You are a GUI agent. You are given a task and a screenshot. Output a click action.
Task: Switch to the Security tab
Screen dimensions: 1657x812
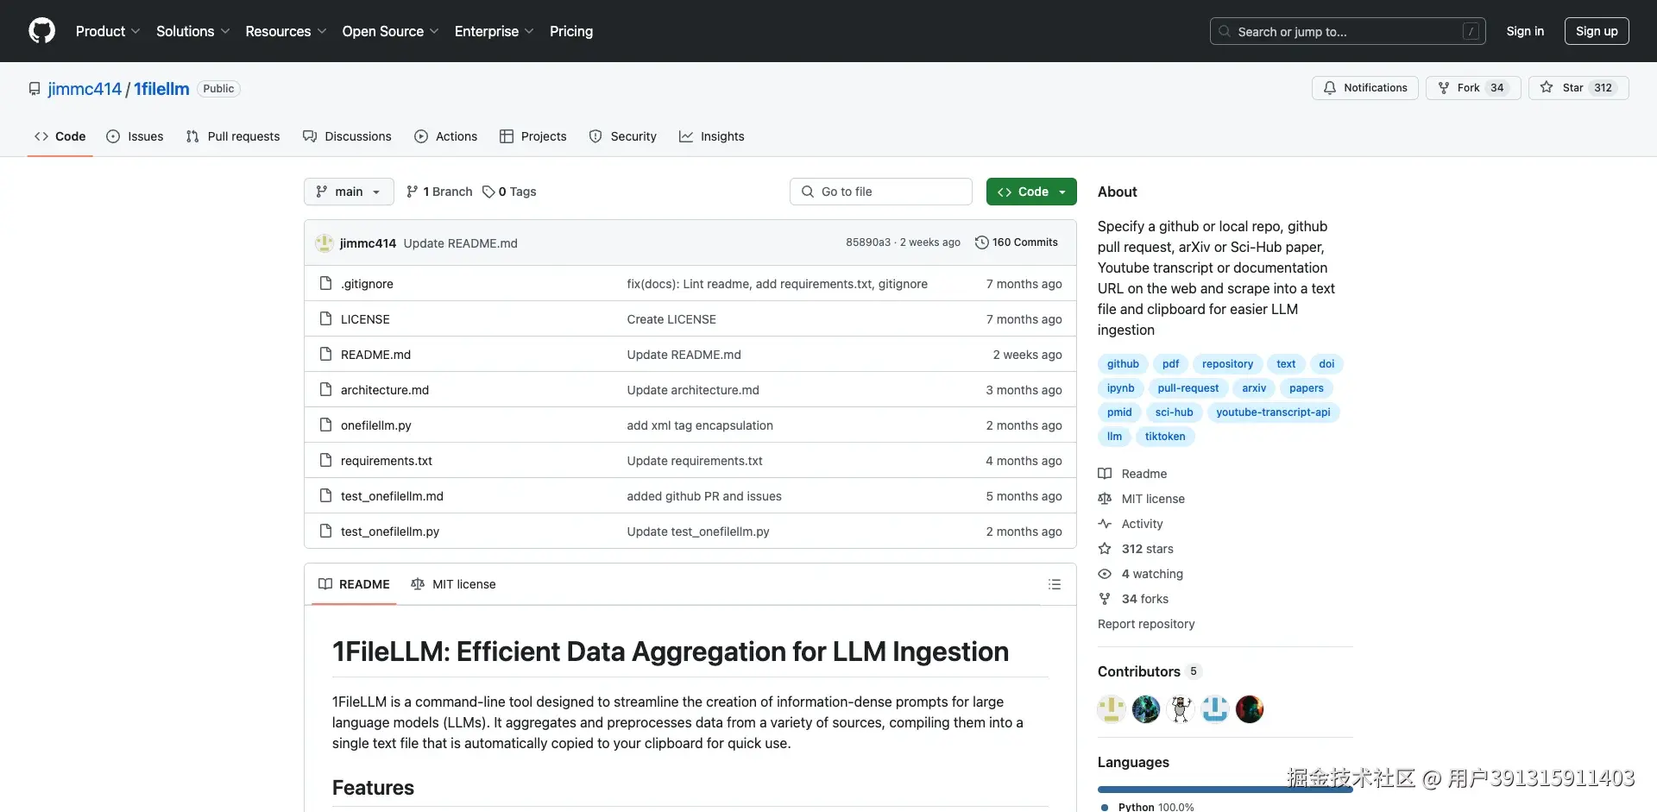[622, 136]
